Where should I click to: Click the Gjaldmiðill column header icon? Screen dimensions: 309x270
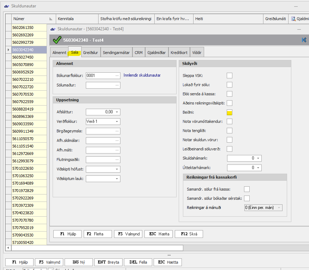point(293,19)
